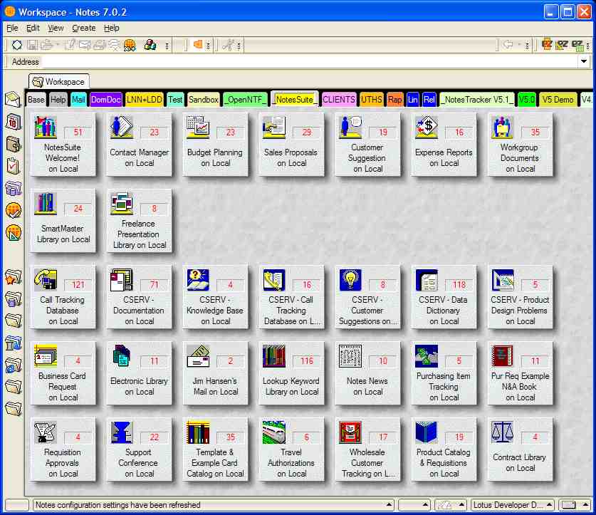The width and height of the screenshot is (596, 515).
Task: Open the Wholesale Customer Tracking tile
Action: pos(367,449)
